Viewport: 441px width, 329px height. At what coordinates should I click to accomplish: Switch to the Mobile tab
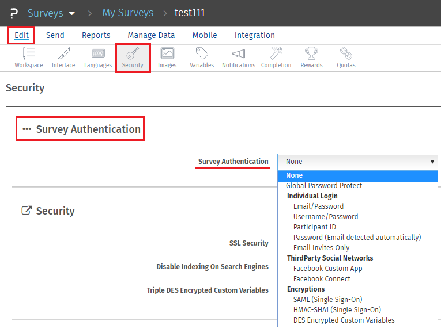205,35
